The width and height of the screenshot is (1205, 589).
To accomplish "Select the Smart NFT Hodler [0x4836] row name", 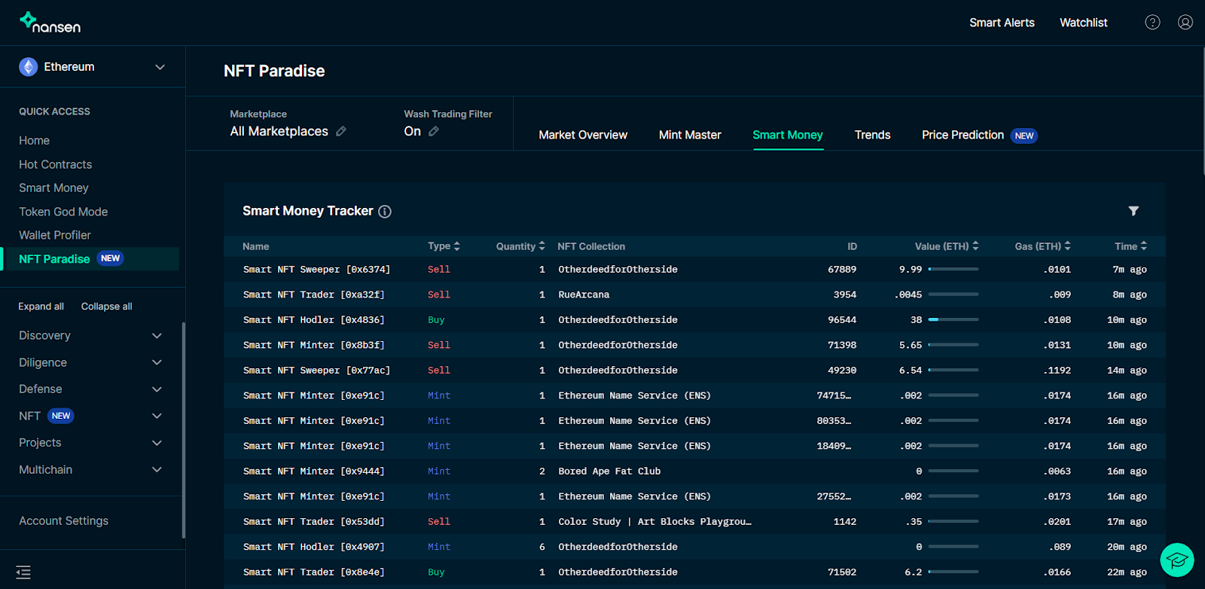I will click(313, 320).
